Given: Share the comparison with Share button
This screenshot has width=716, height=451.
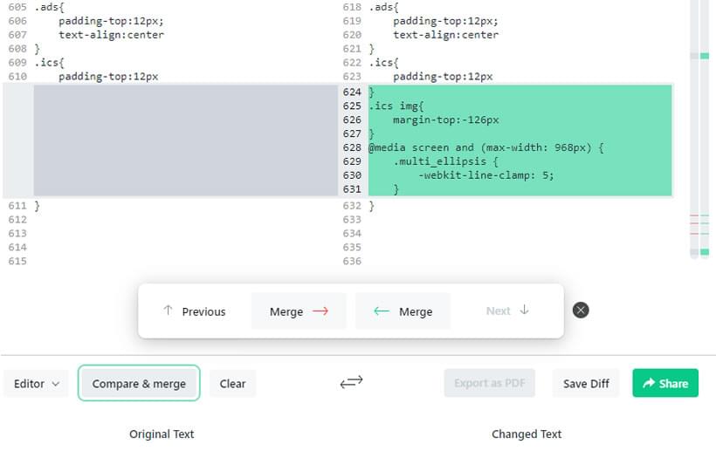Looking at the screenshot, I should point(665,383).
